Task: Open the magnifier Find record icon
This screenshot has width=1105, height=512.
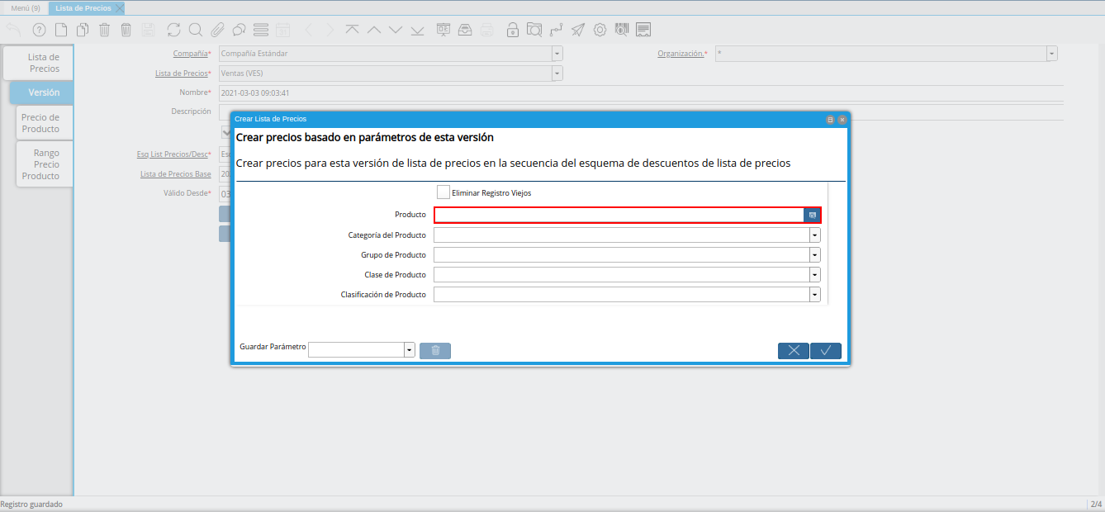Action: [x=196, y=31]
